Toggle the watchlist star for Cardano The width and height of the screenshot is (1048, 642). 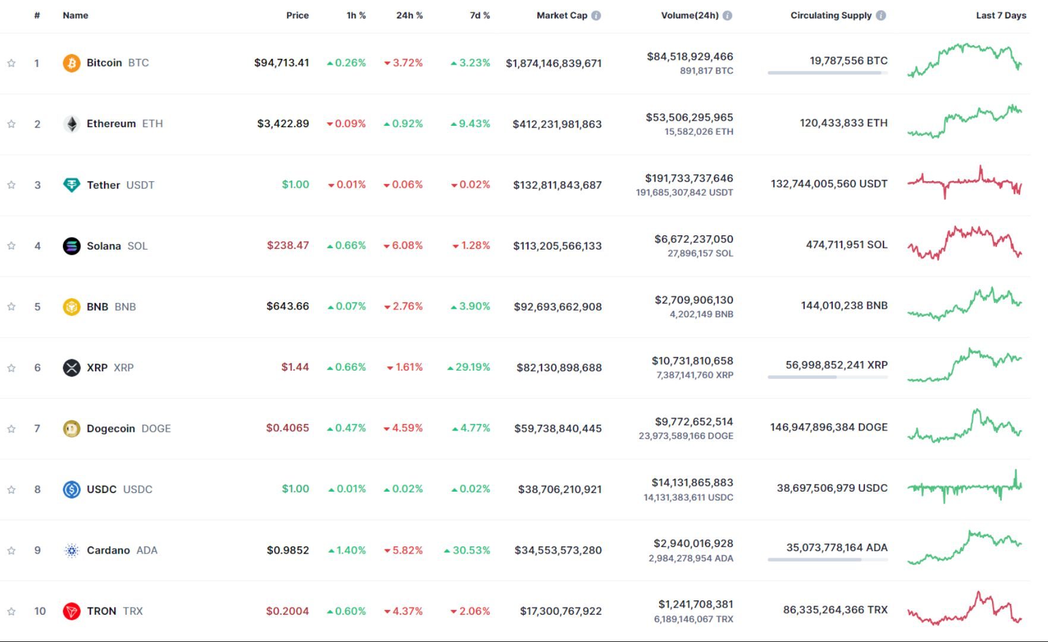click(11, 550)
